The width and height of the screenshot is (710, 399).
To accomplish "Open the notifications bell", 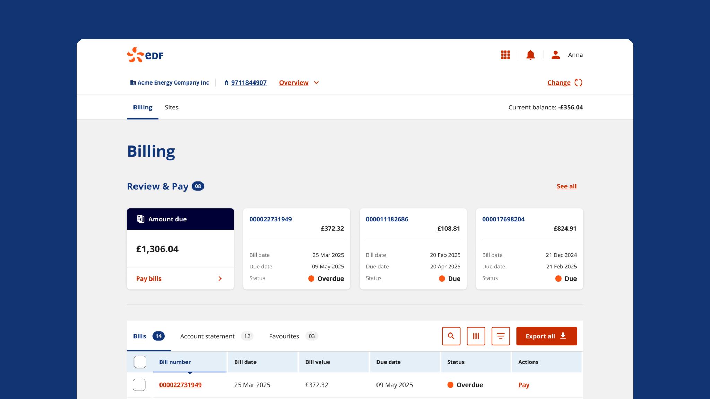I will coord(530,55).
